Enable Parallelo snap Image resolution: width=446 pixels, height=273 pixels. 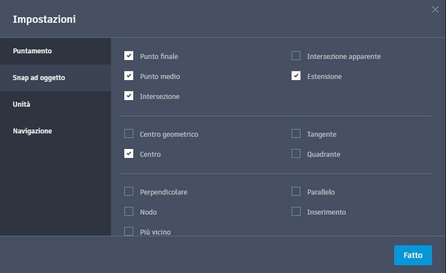coord(296,191)
